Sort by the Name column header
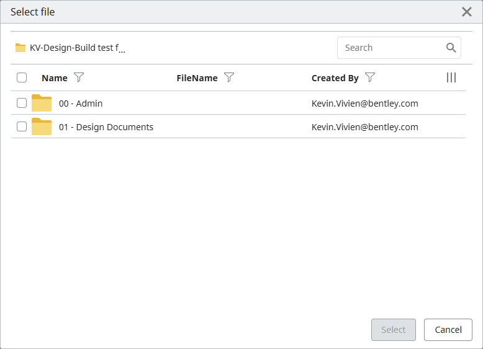 [x=55, y=78]
